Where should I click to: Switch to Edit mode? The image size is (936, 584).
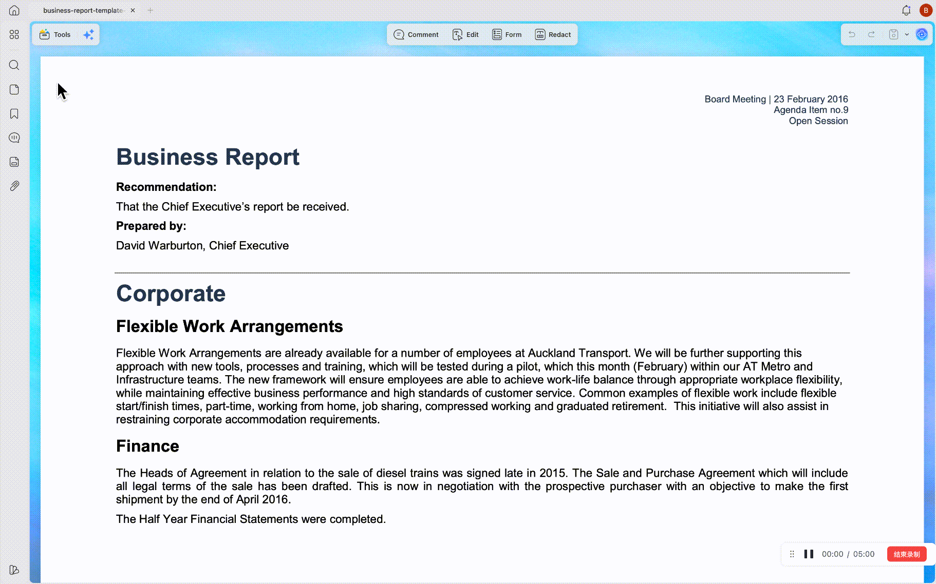click(465, 34)
